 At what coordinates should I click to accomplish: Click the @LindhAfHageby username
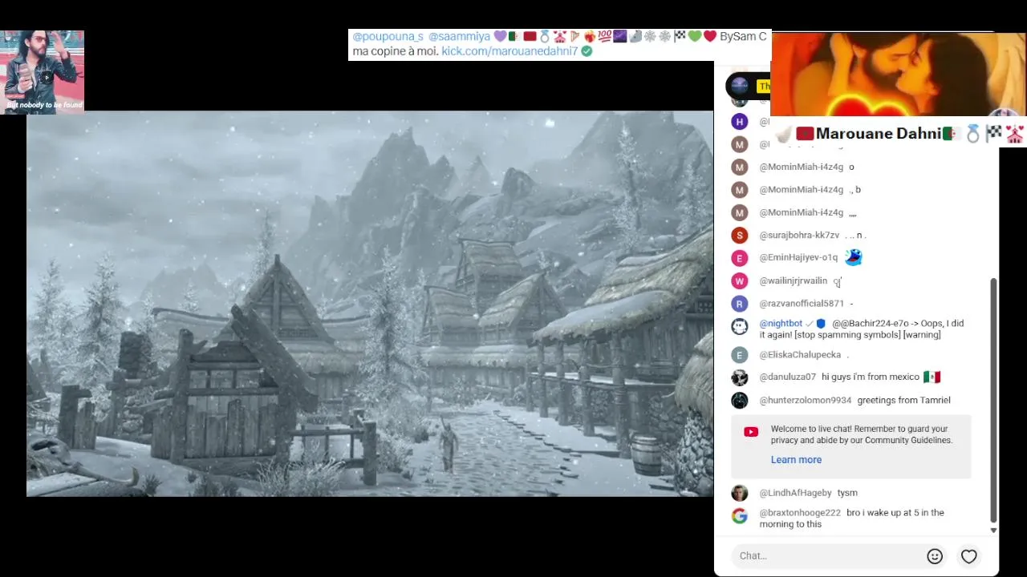click(795, 494)
